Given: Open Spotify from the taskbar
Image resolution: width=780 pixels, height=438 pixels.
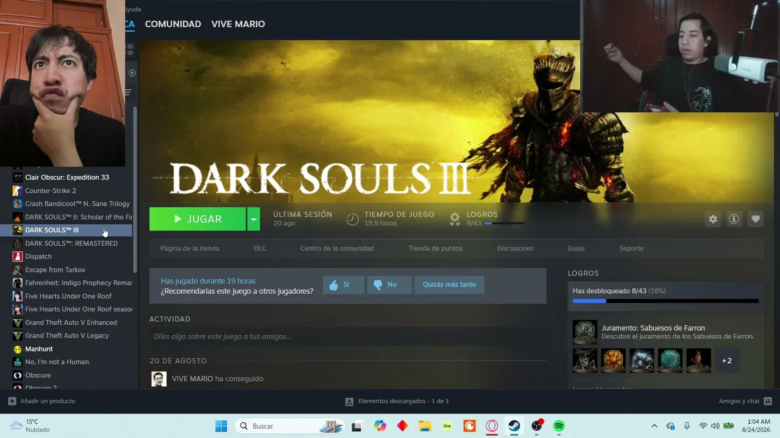Looking at the screenshot, I should 559,426.
